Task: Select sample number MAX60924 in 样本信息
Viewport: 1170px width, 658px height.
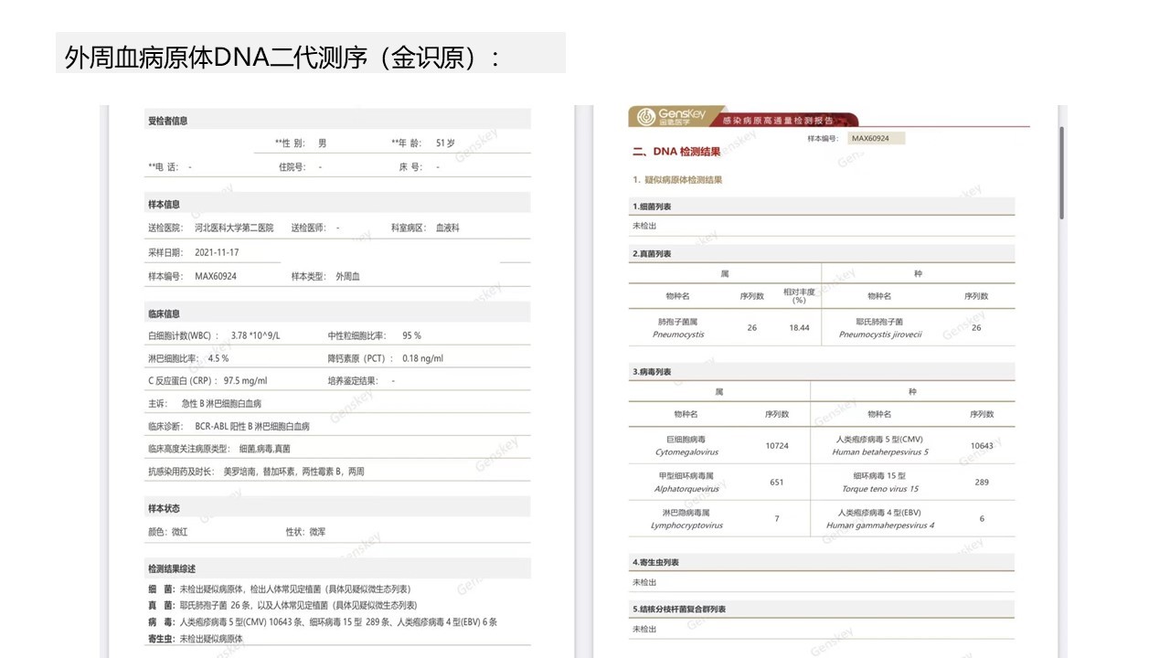Action: pos(216,276)
